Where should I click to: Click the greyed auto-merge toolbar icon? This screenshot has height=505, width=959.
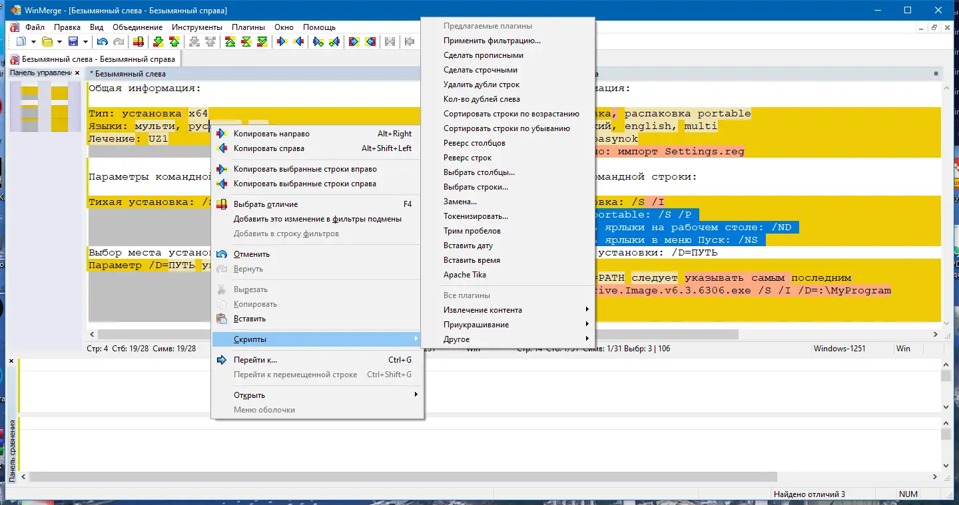pyautogui.click(x=390, y=42)
